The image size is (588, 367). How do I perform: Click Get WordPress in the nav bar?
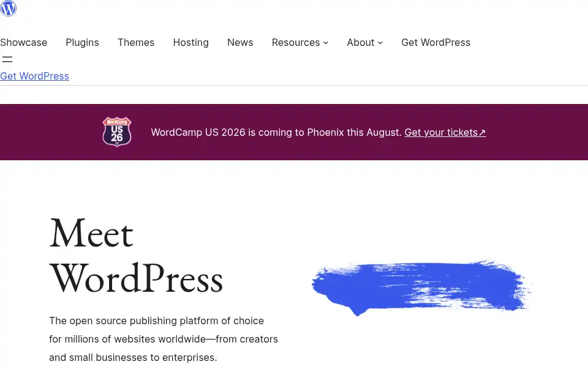(435, 42)
